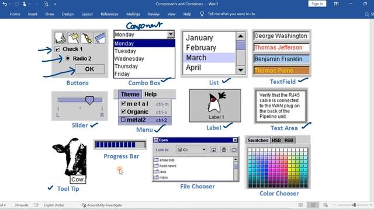
Task: Switch to the RGB tab in color chooser
Action: tap(289, 140)
